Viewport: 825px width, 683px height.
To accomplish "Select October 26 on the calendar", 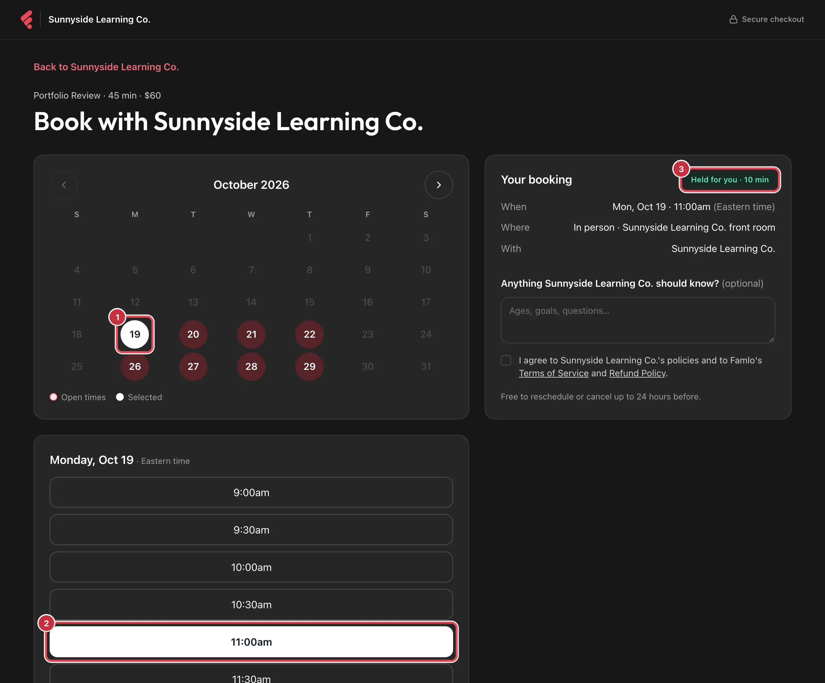I will point(135,366).
